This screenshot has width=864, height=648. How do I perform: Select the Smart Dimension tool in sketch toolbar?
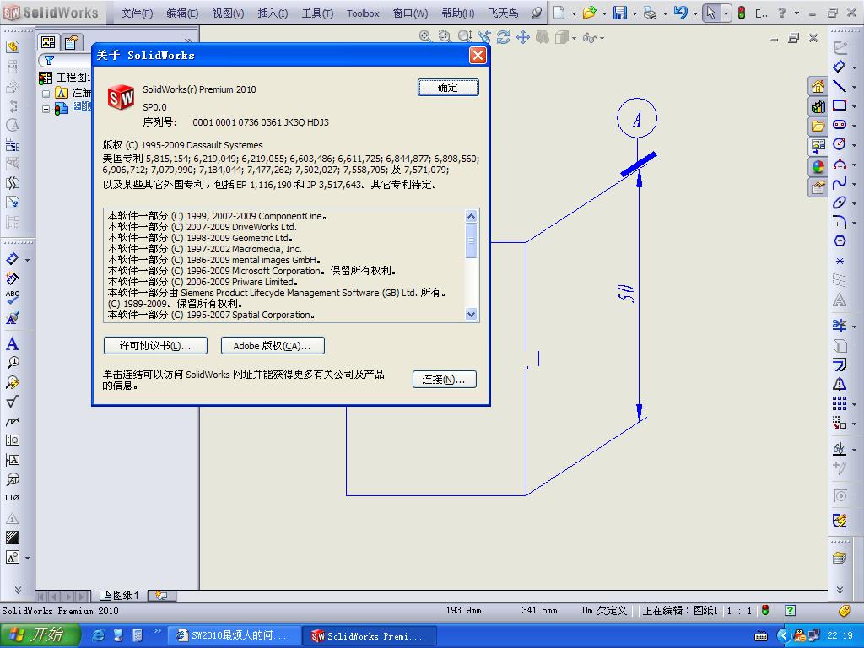point(840,66)
